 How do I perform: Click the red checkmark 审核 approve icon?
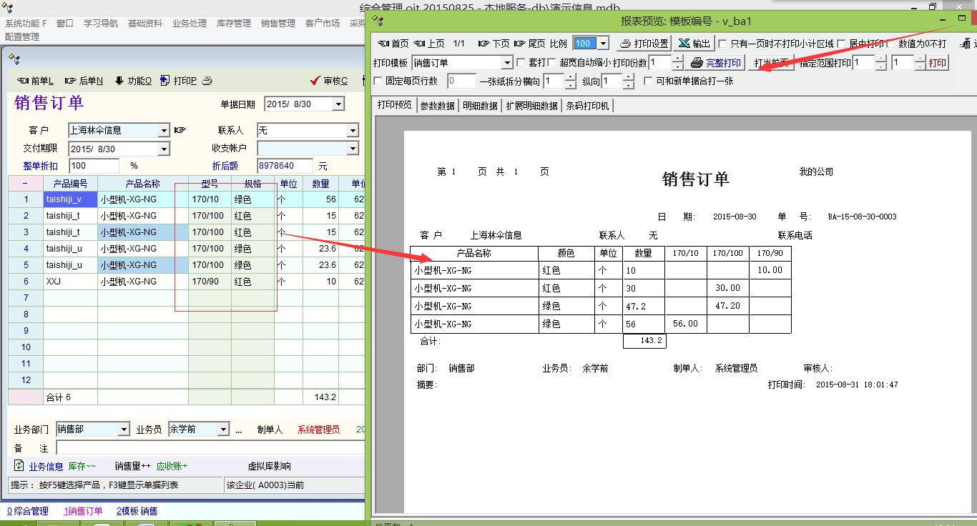click(x=314, y=81)
